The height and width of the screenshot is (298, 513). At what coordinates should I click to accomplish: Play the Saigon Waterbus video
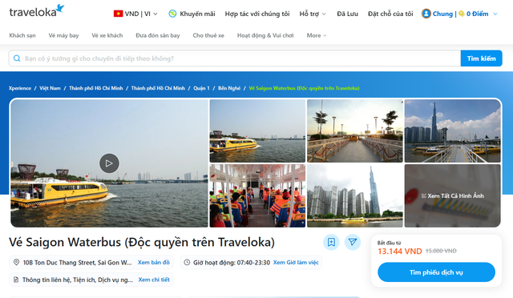109,163
